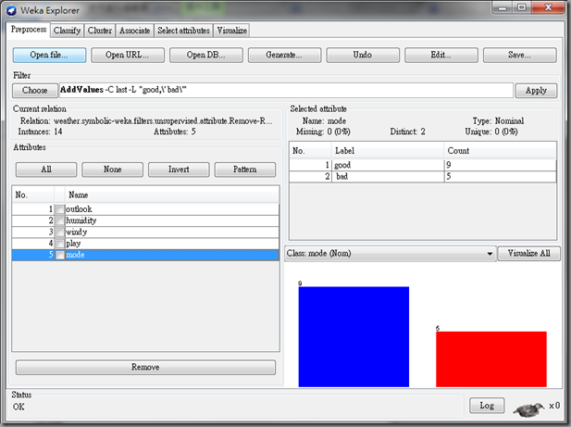
Task: Tick the play attribute checkbox
Action: tap(60, 244)
